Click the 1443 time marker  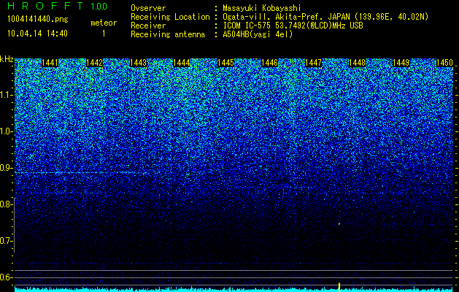(138, 63)
